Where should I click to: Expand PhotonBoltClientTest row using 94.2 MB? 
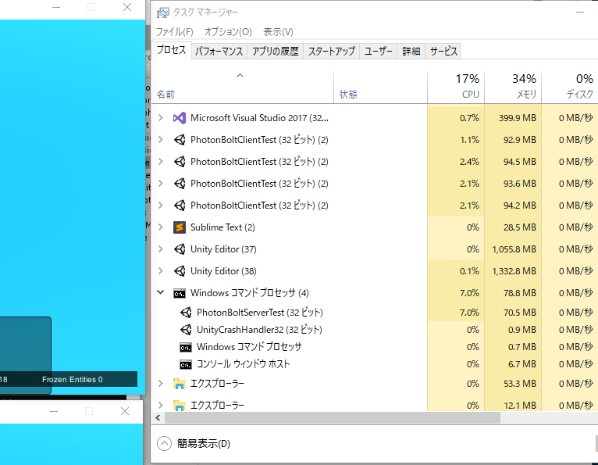(161, 206)
